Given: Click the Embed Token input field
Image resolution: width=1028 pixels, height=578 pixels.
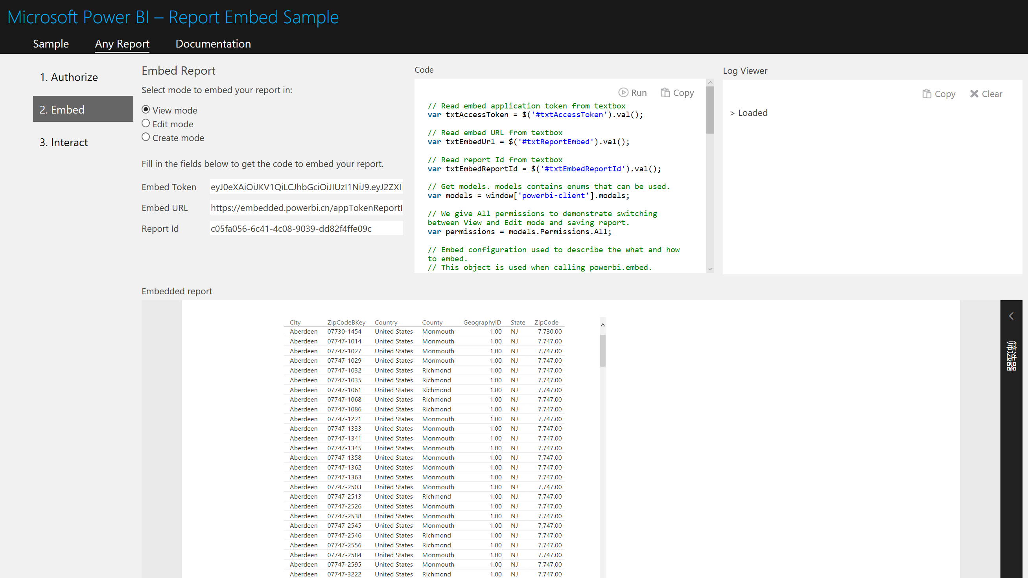Looking at the screenshot, I should [306, 187].
